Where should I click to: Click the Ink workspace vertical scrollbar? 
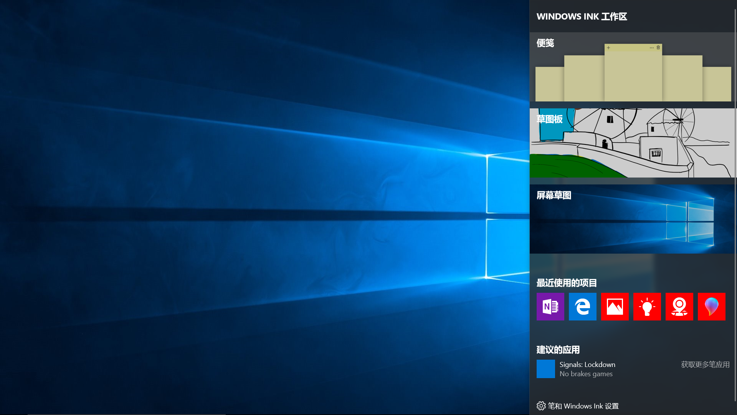[735, 204]
